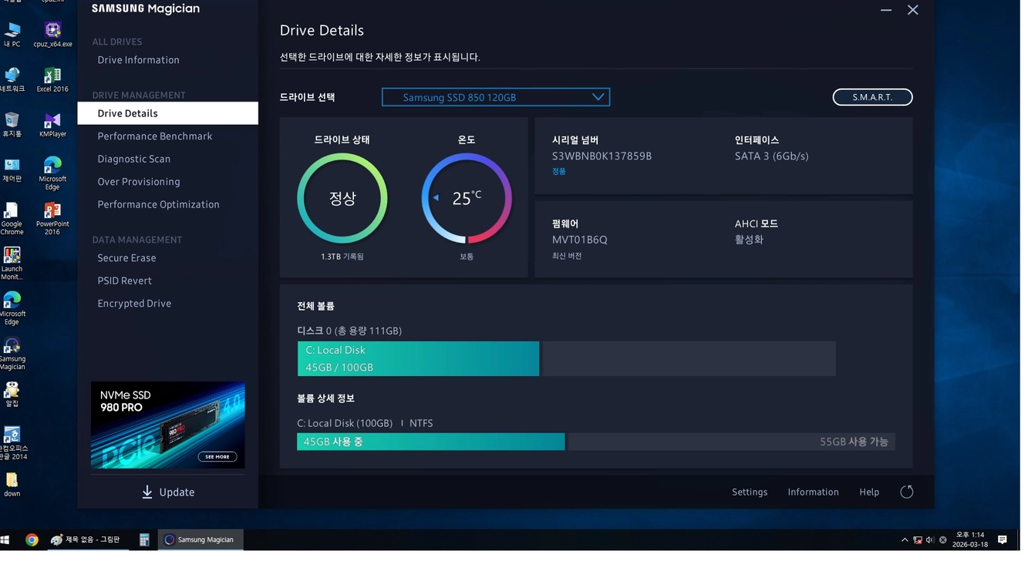Click the refresh icon beside Help
This screenshot has height=578, width=1028.
coord(907,492)
